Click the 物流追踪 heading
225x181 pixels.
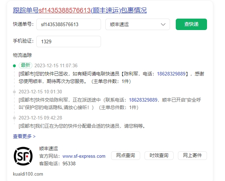tap(22, 55)
